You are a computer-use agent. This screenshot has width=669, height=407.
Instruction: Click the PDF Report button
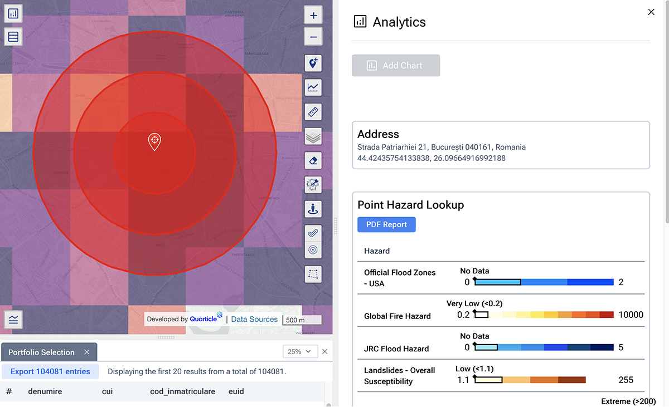pos(386,224)
